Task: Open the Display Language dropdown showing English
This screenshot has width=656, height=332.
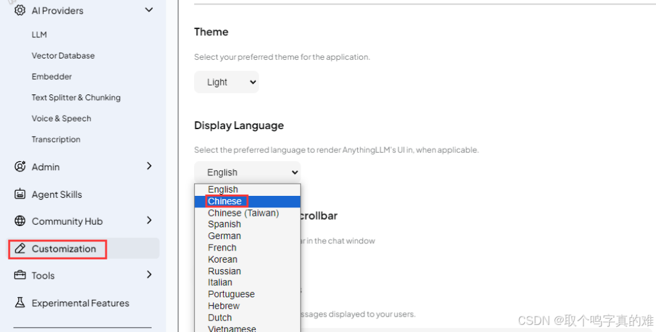Action: click(x=247, y=172)
